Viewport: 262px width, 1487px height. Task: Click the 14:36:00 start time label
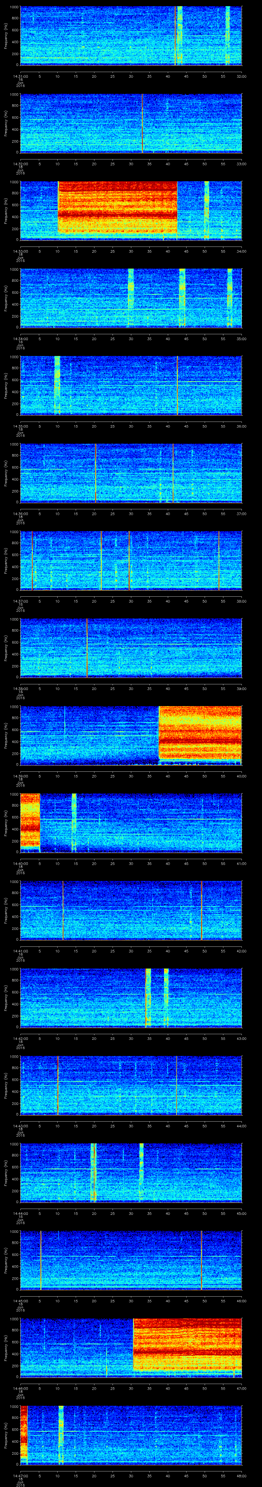(20, 514)
